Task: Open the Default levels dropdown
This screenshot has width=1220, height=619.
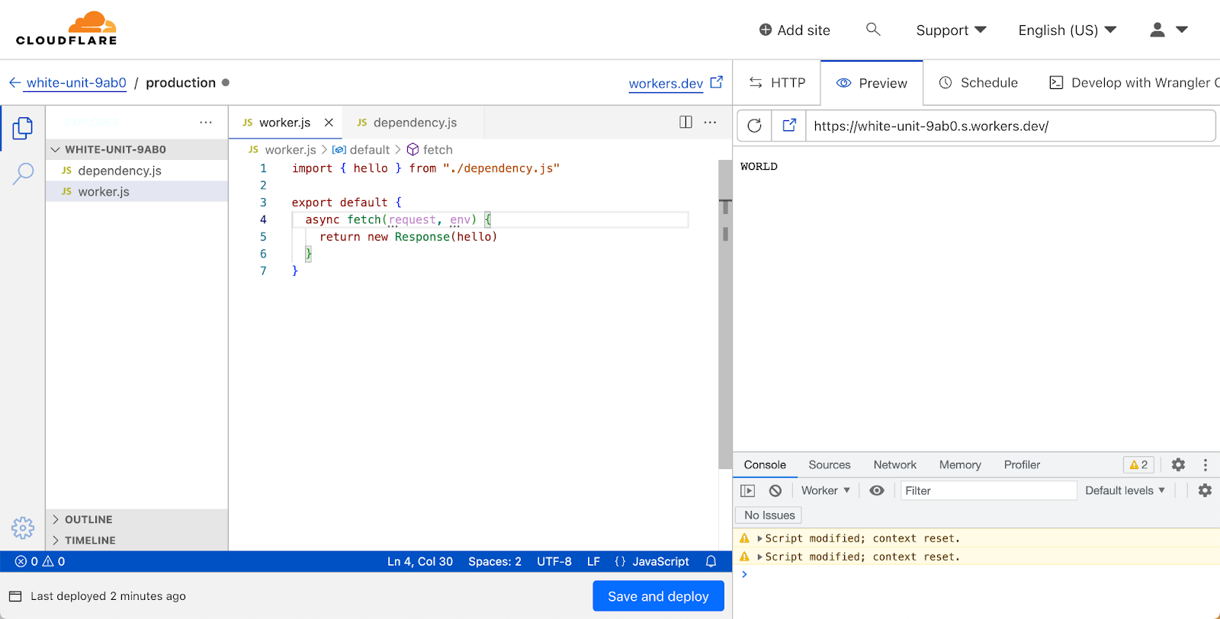Action: (1125, 491)
